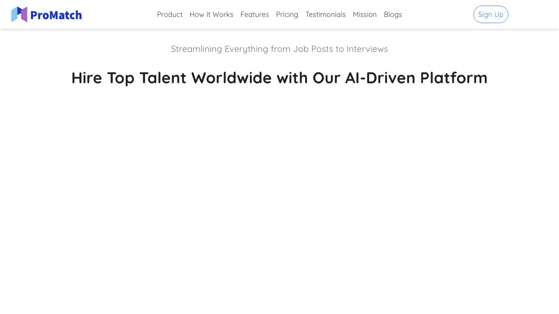Select the 'Hire Top Talent Worldwide' heading
Image resolution: width=559 pixels, height=314 pixels.
(x=279, y=78)
